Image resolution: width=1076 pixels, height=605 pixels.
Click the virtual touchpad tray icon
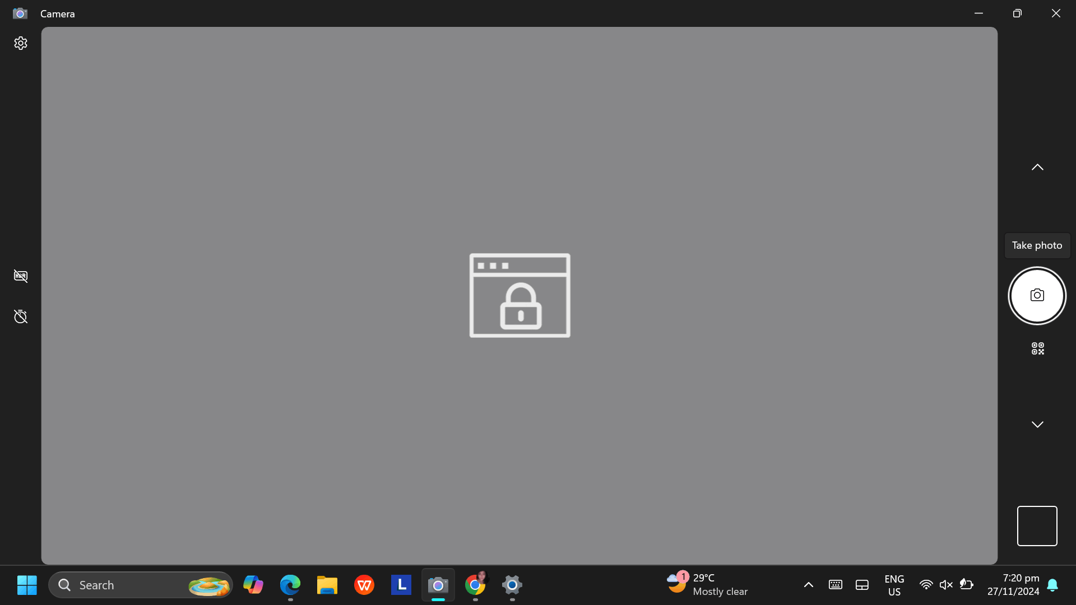pyautogui.click(x=862, y=585)
